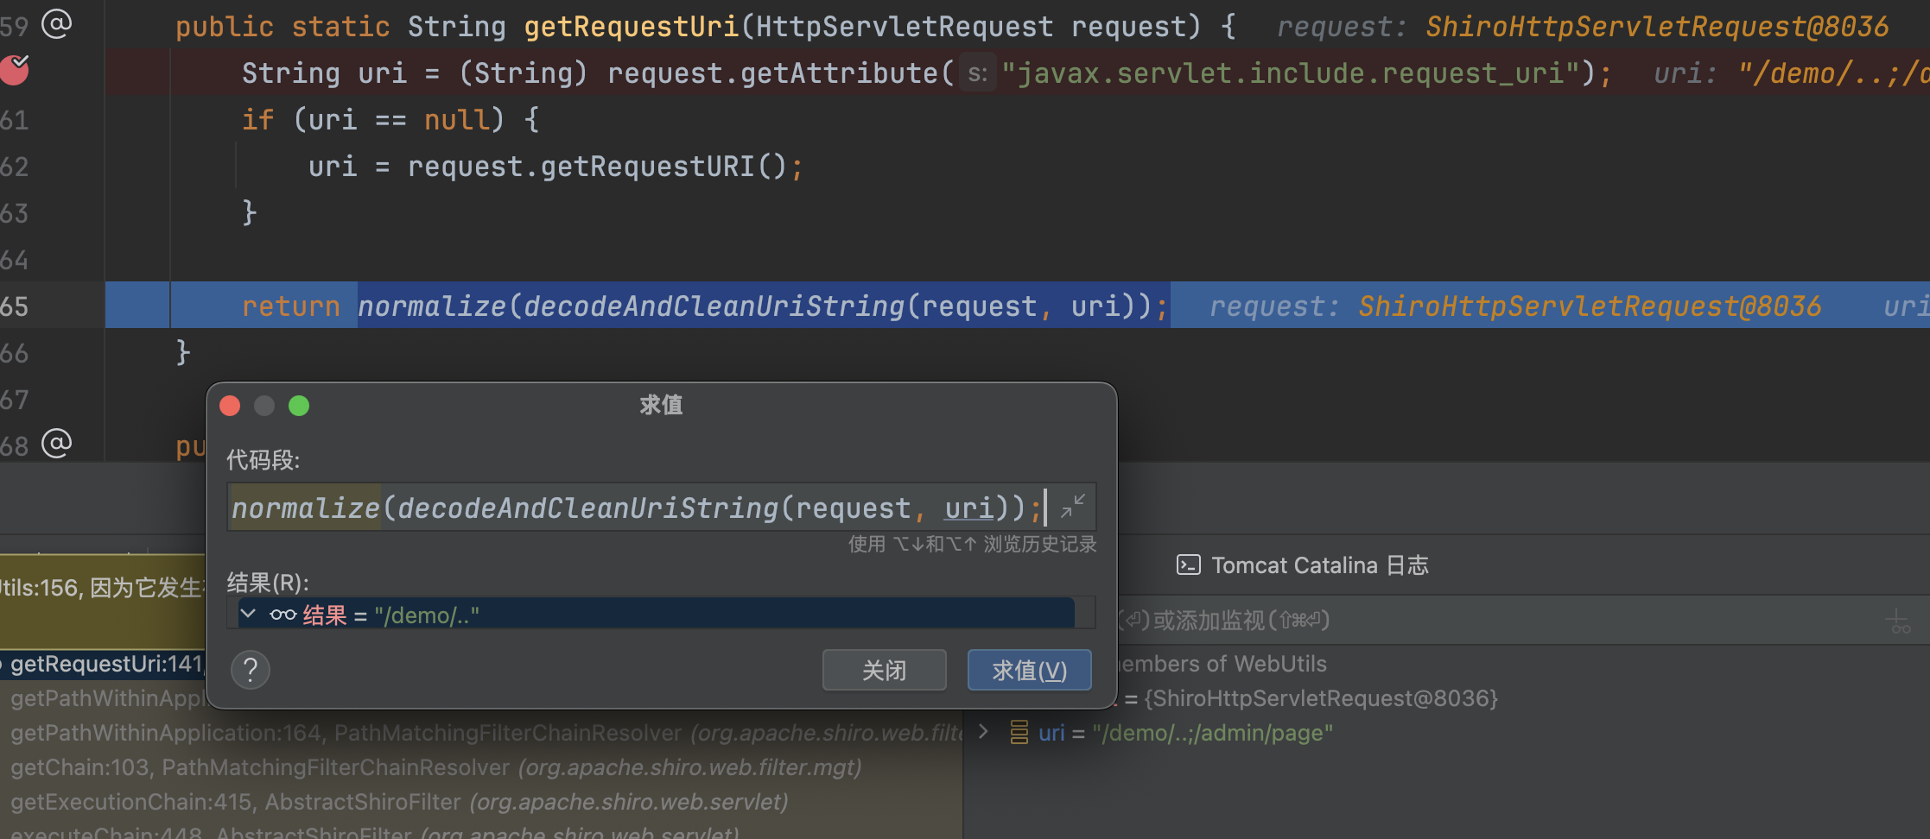The image size is (1930, 839).
Task: Collapse the expression editor with the arrows icon
Action: (x=1072, y=507)
